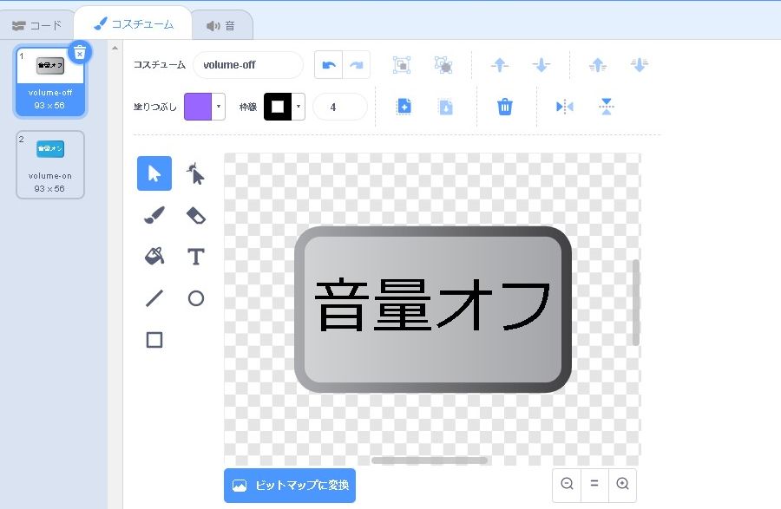Select the Text tool
The image size is (781, 509).
(x=196, y=257)
